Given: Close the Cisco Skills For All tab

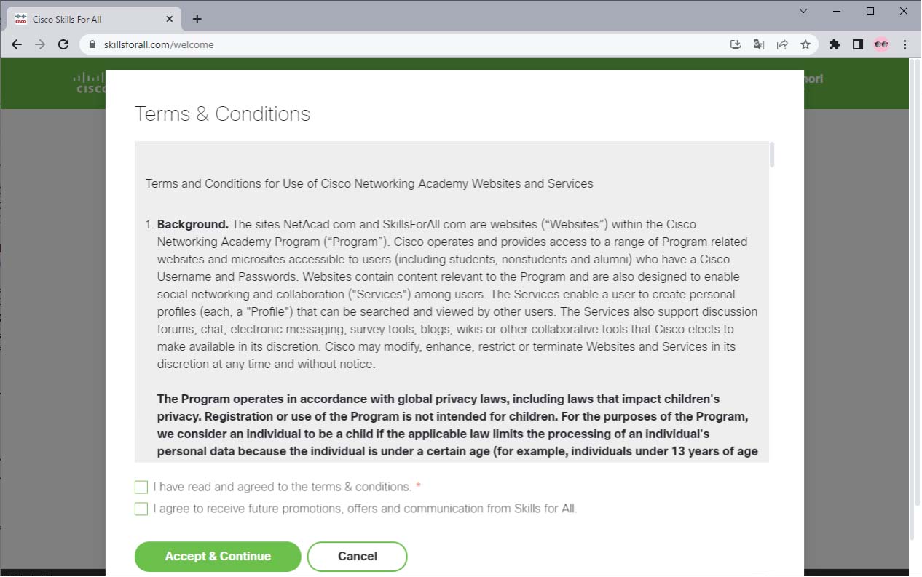Looking at the screenshot, I should pyautogui.click(x=170, y=19).
